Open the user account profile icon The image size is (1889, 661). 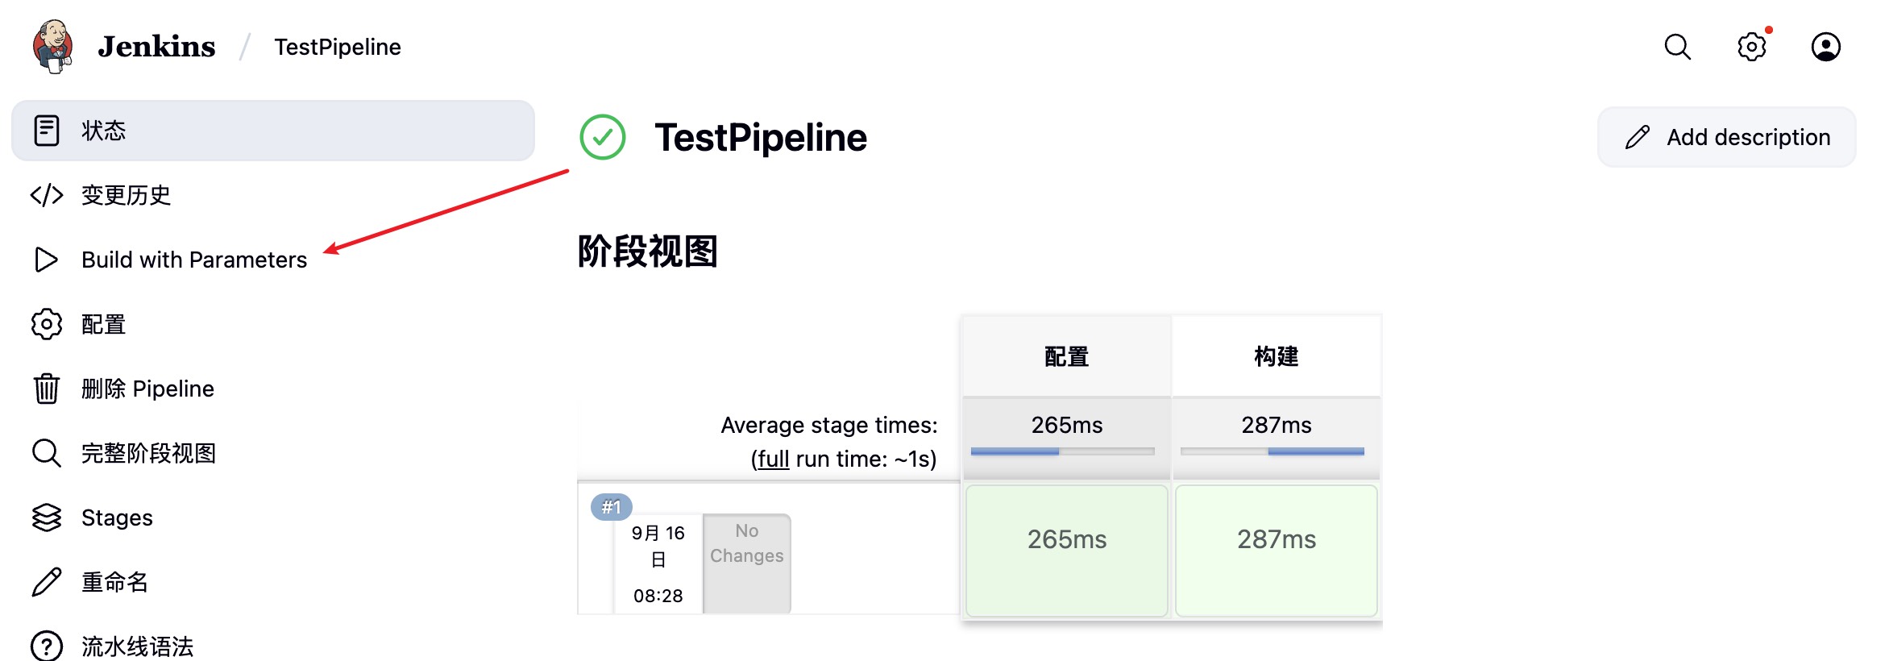click(1825, 47)
